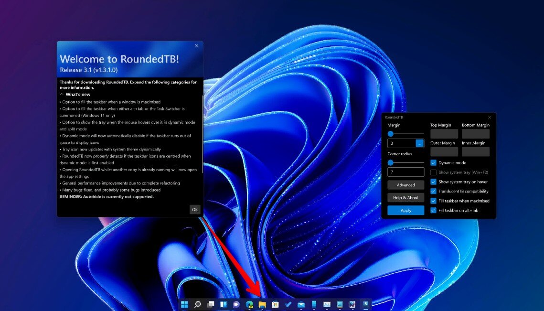Click the Margin slider handle
544x311 pixels.
[x=391, y=134]
